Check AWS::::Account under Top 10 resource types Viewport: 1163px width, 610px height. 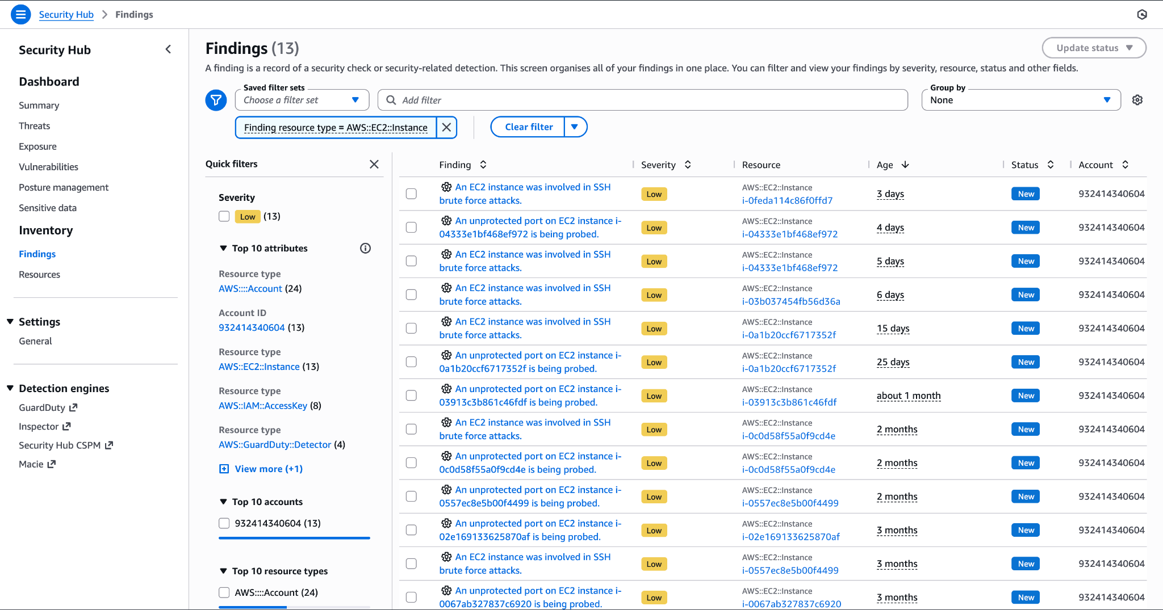(x=224, y=592)
